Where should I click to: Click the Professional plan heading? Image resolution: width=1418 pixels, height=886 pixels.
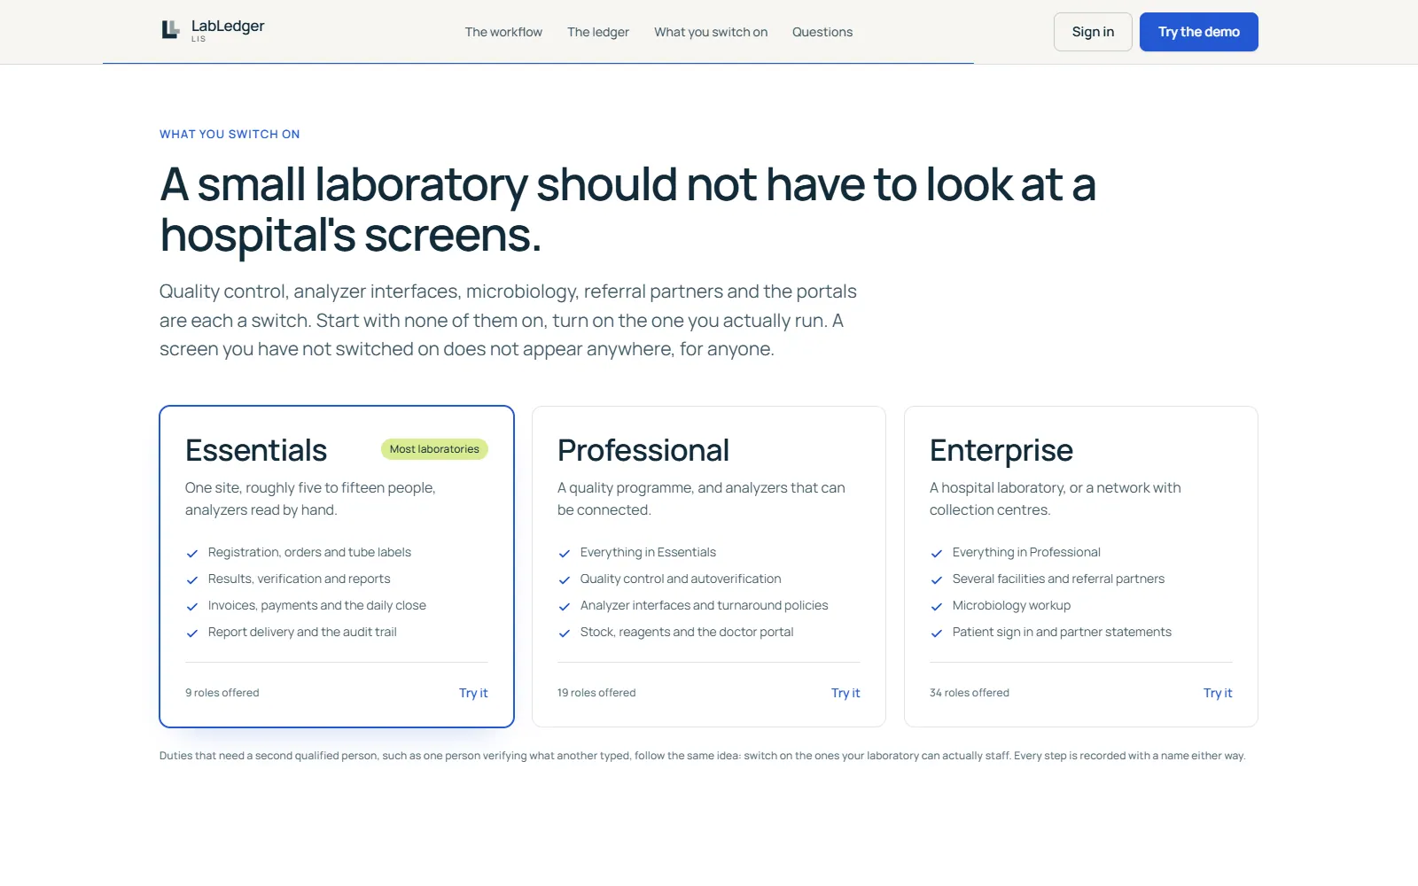643,450
